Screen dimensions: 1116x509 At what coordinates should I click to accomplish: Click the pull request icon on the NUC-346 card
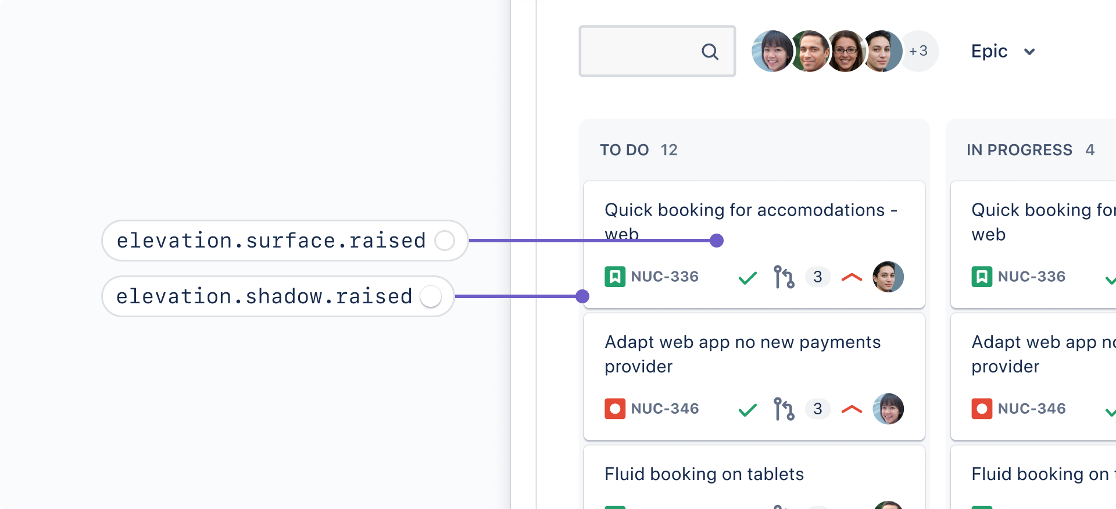pyautogui.click(x=784, y=408)
